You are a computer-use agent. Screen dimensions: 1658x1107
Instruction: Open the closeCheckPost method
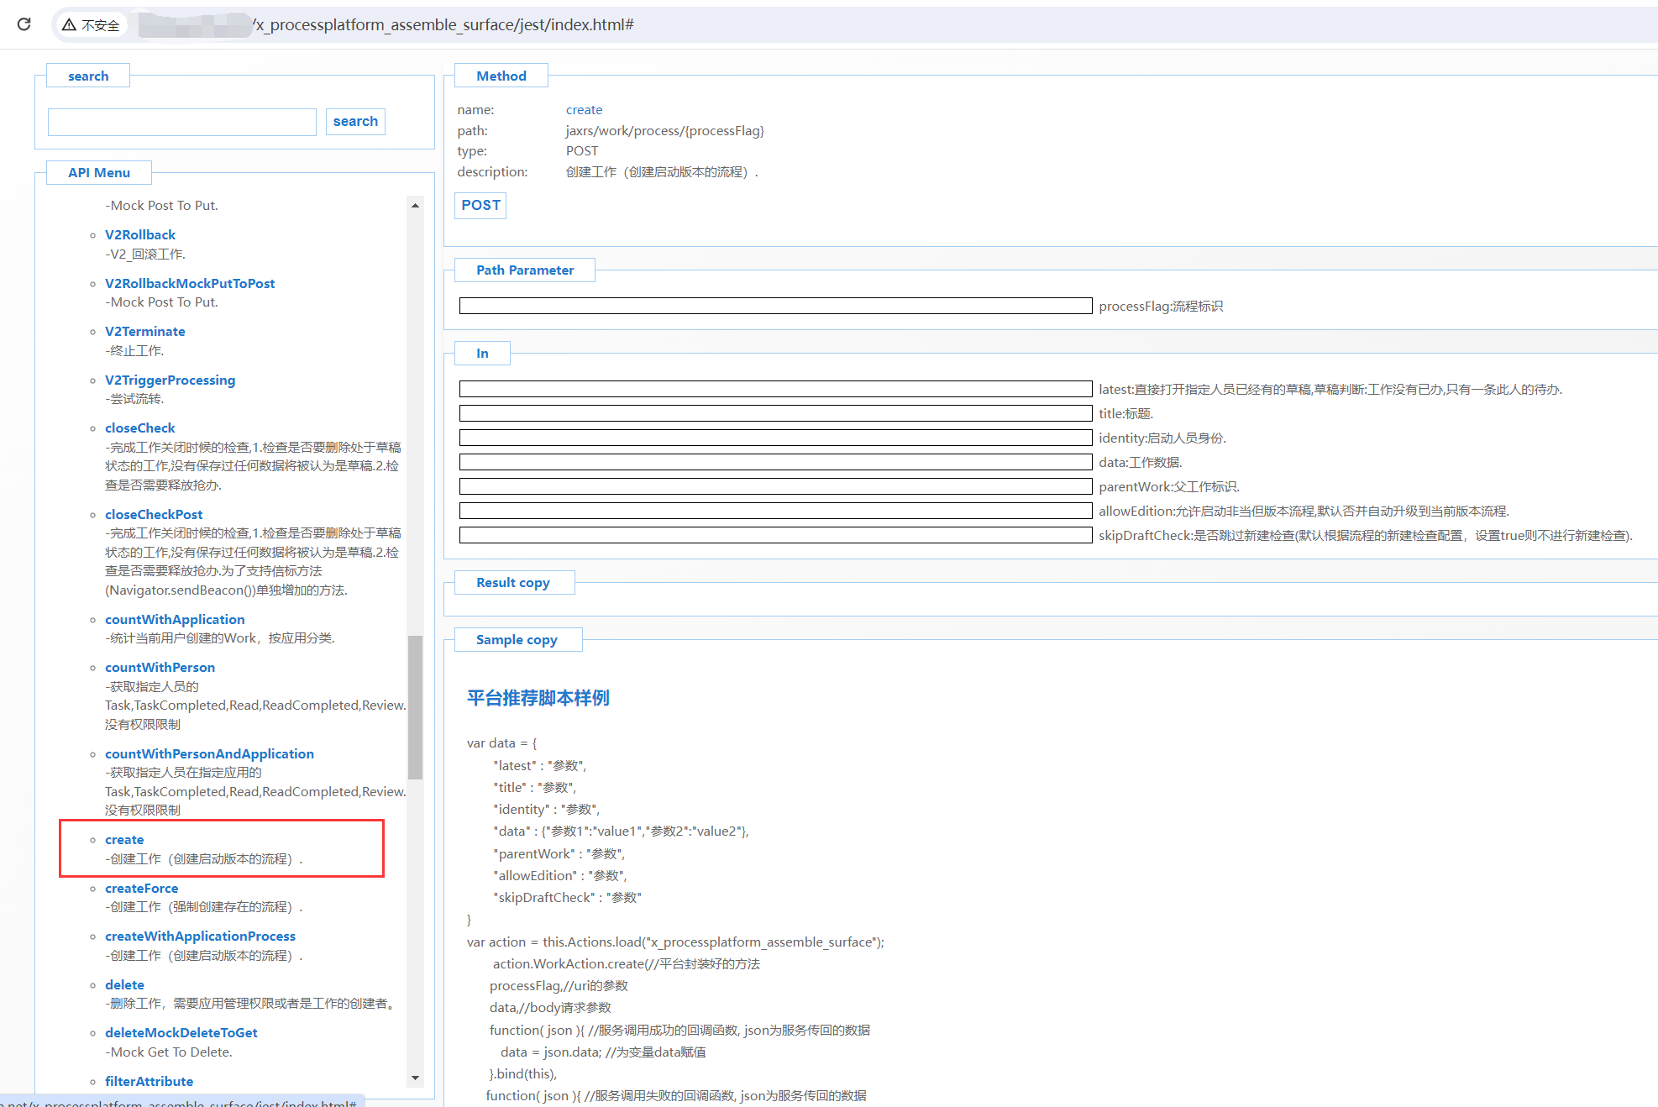[x=154, y=514]
